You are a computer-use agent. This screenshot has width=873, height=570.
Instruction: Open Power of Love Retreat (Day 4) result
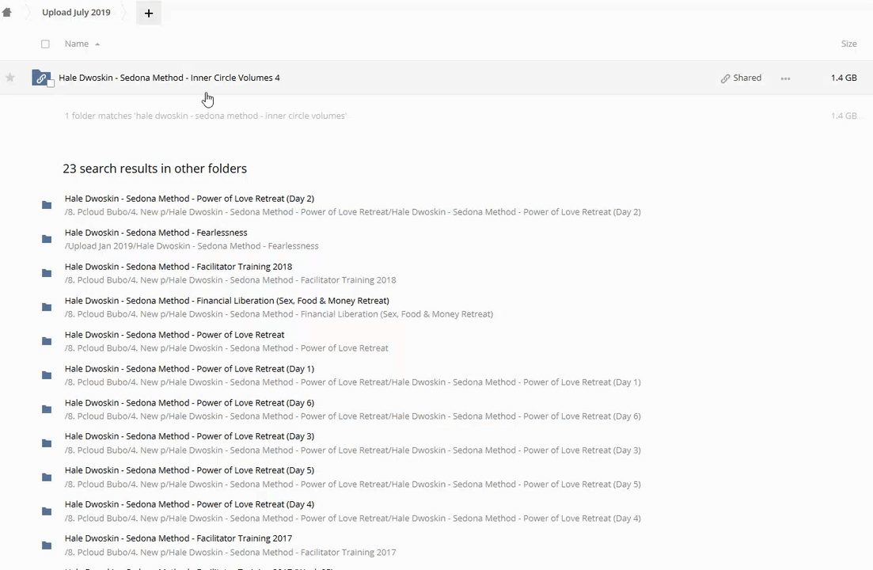[189, 504]
